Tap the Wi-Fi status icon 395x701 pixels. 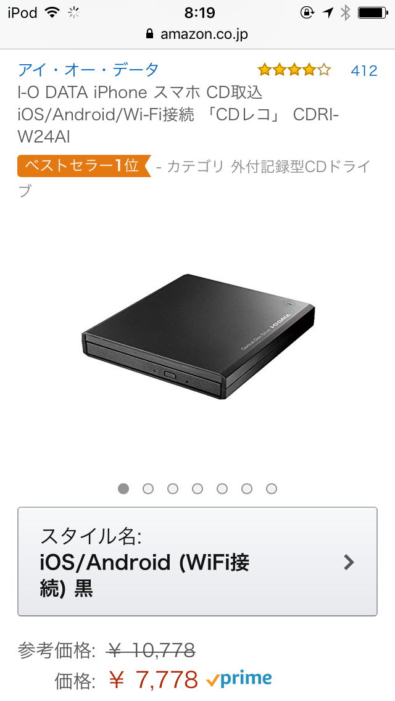52,12
